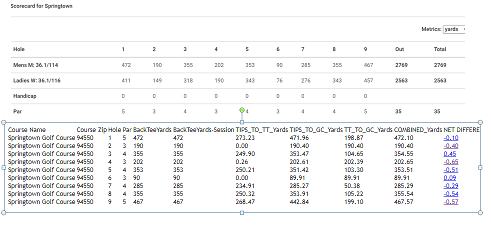
Task: Follow the -0.57 net difference link
Action: (451, 202)
